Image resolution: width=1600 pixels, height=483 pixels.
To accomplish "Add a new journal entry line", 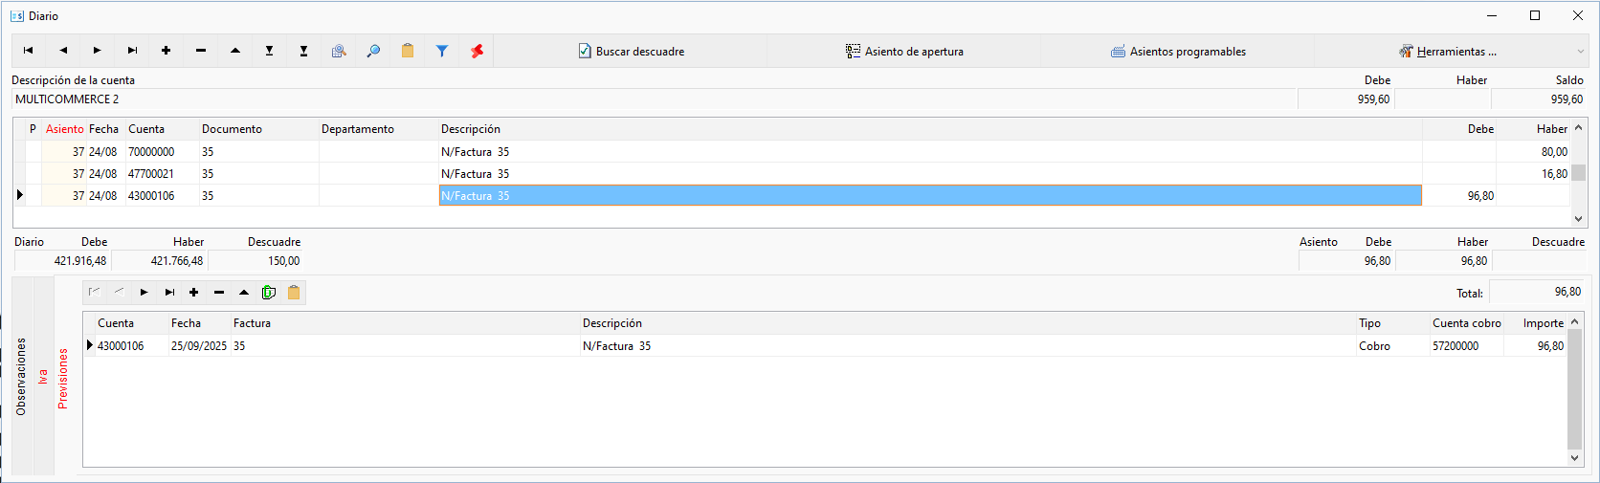I will click(x=167, y=51).
